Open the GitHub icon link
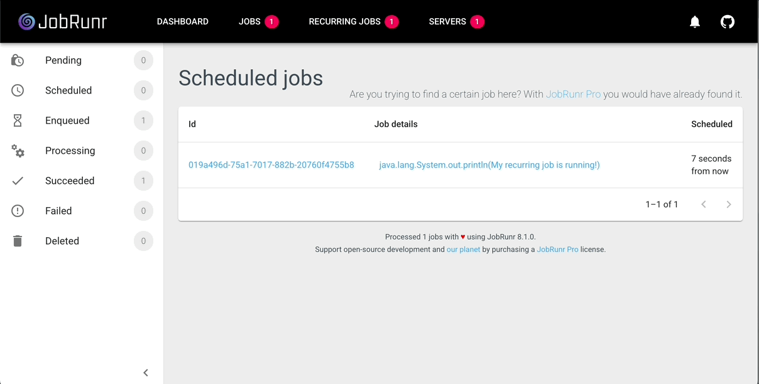Image resolution: width=759 pixels, height=384 pixels. tap(728, 22)
